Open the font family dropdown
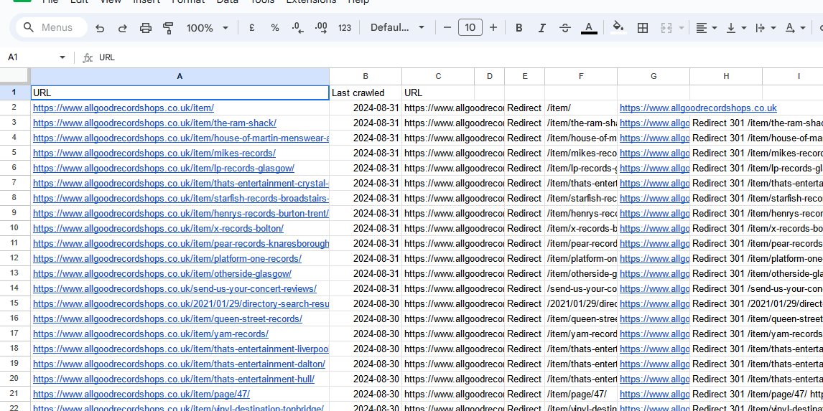823x411 pixels. 397,28
